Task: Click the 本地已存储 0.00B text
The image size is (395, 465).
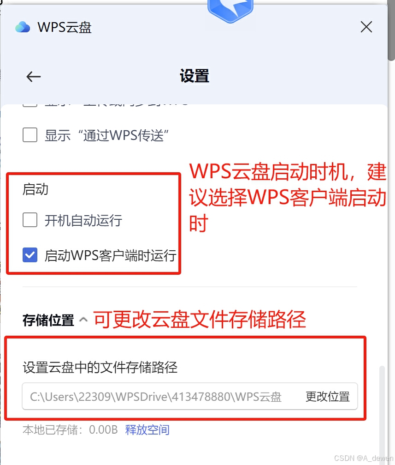Action: 70,430
